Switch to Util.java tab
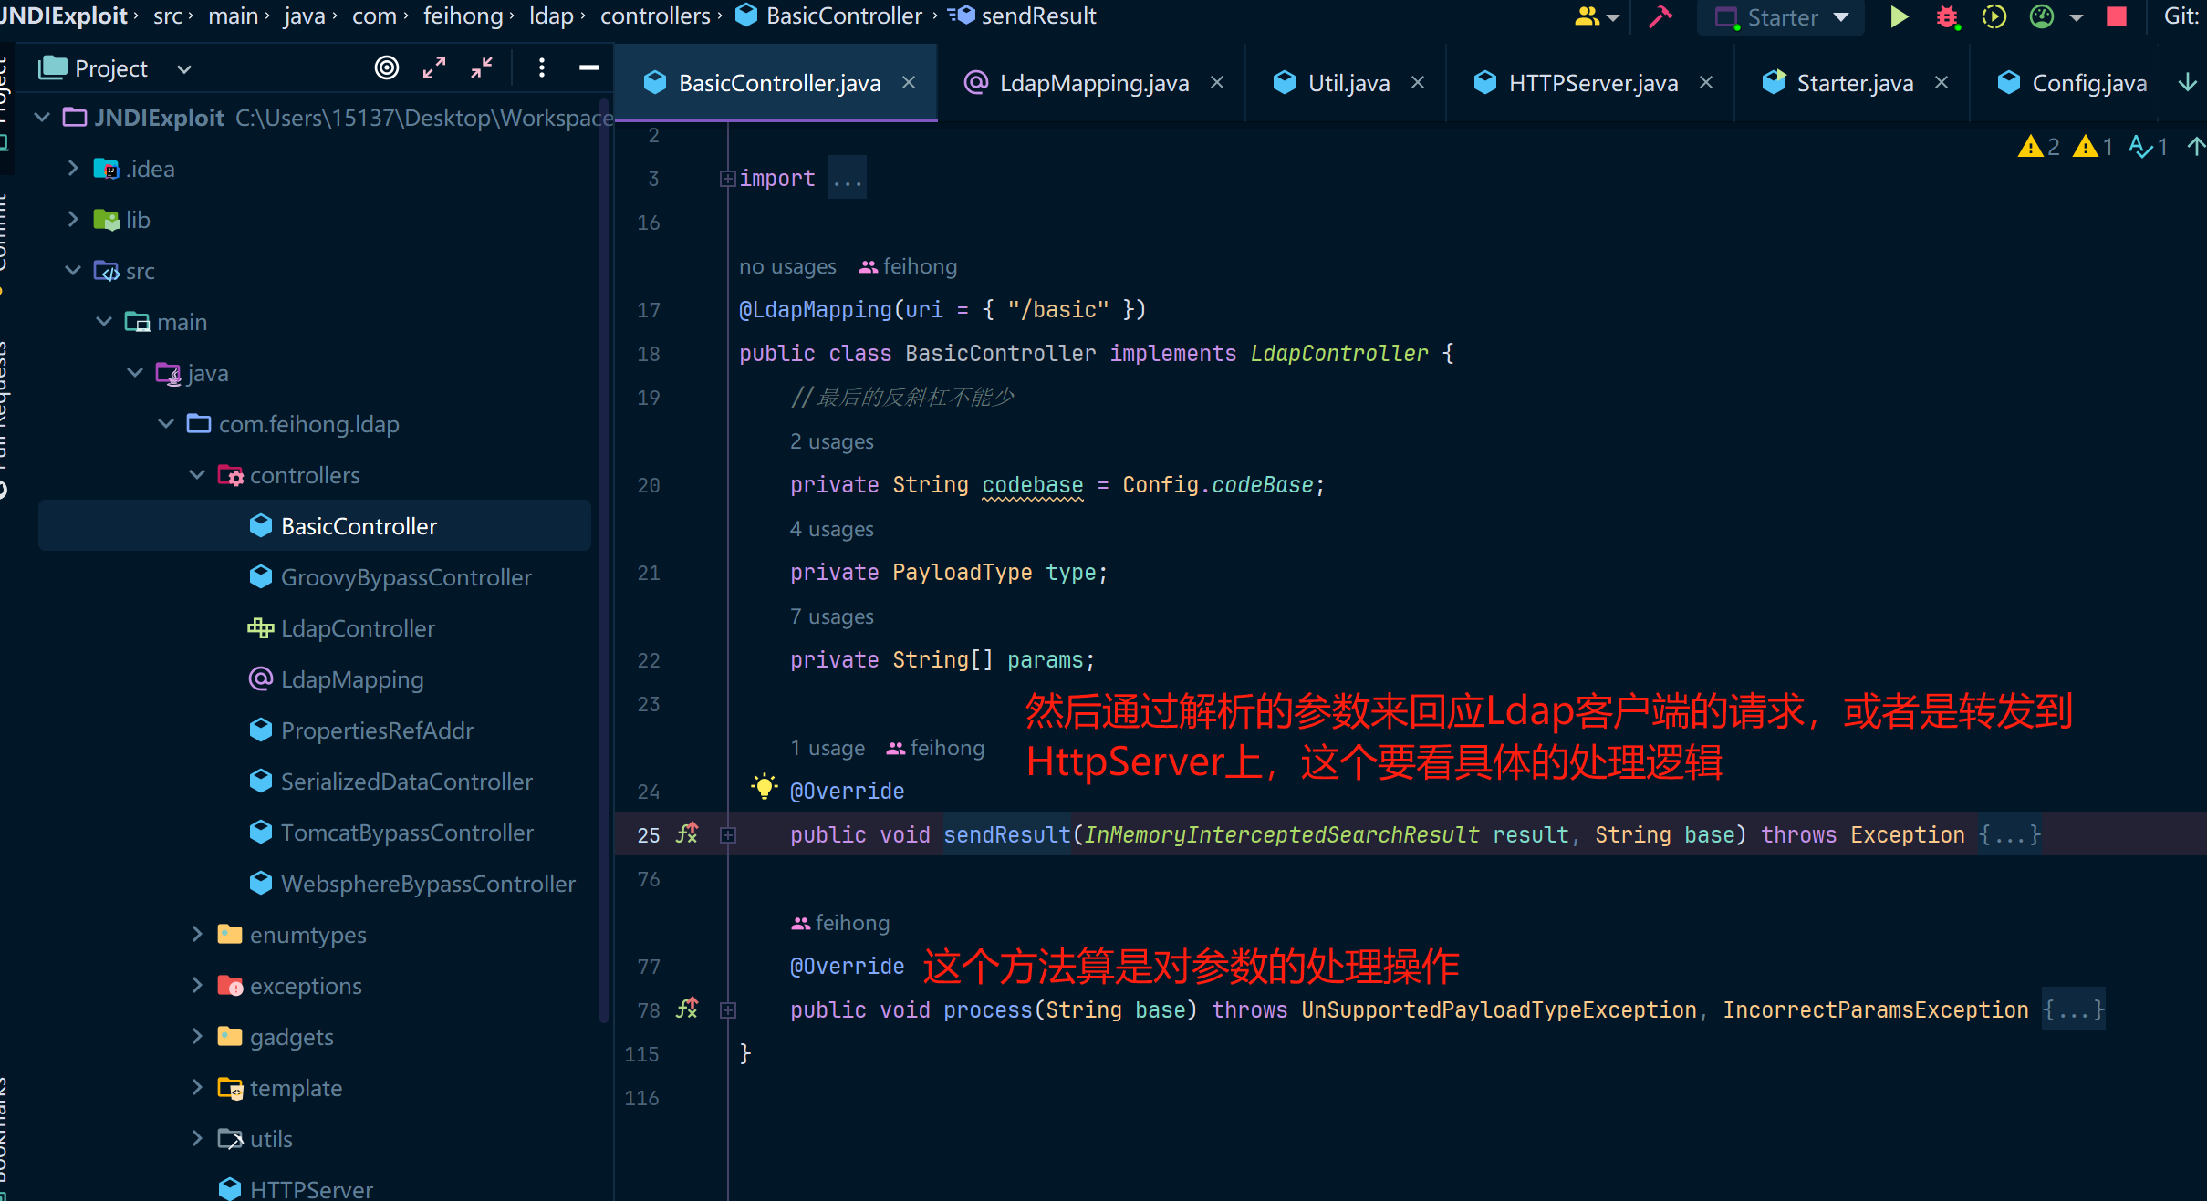Viewport: 2207px width, 1201px height. [x=1347, y=83]
